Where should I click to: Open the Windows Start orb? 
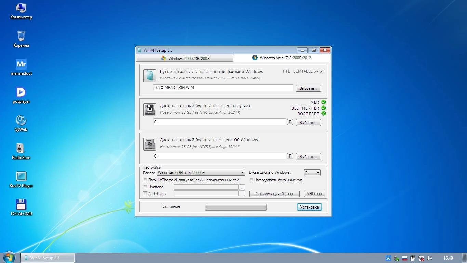9,257
